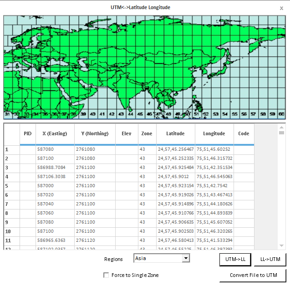The height and width of the screenshot is (286, 290).
Task: Click easting cell 587000
Action: click(x=55, y=186)
